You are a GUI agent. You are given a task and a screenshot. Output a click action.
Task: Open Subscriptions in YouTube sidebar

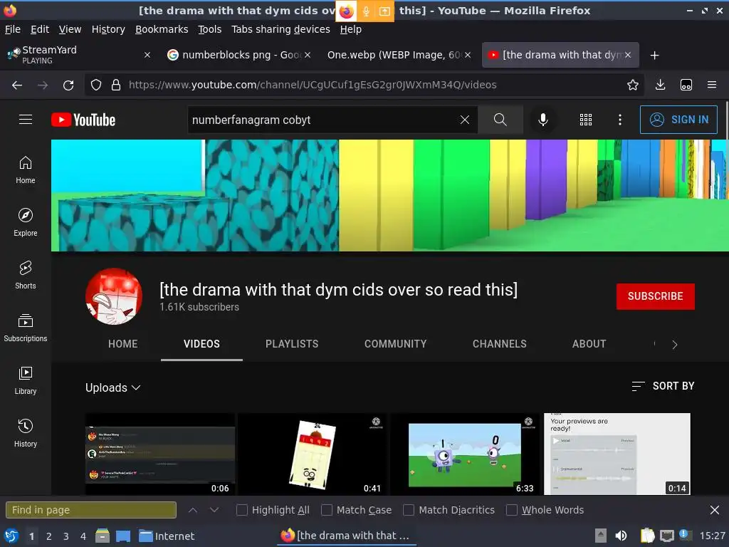click(x=26, y=328)
